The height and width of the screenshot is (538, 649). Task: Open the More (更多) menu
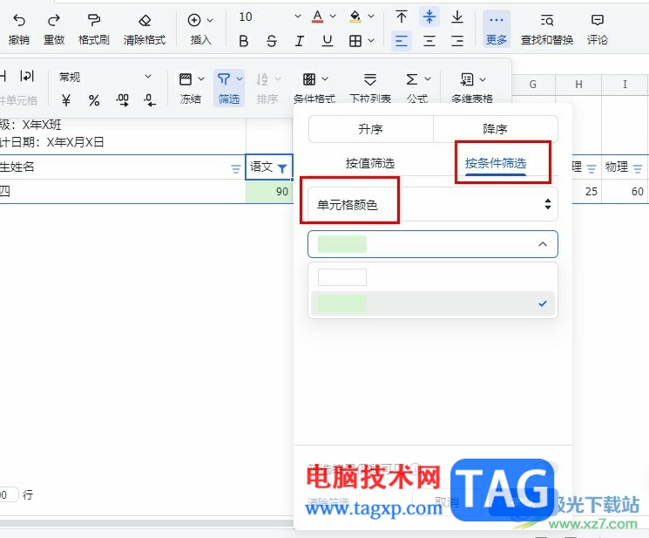point(497,28)
